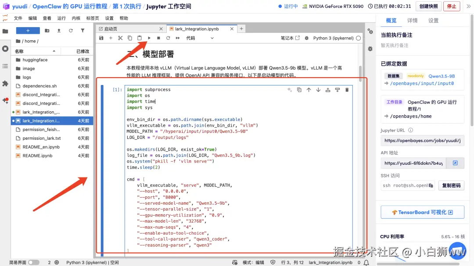
Task: Open the 运行 menu
Action: [x=62, y=18]
